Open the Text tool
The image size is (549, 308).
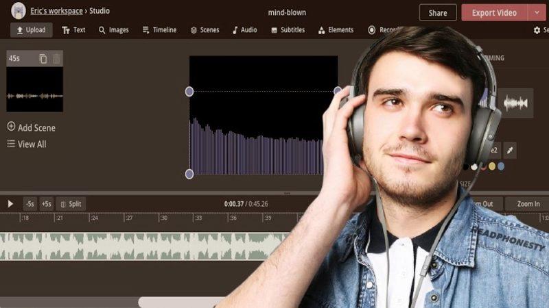tap(73, 30)
